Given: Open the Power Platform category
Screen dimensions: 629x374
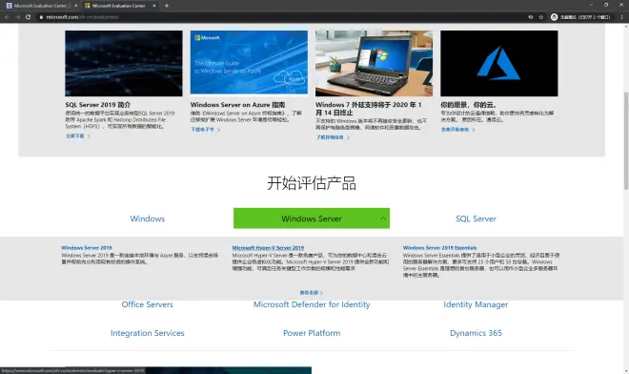Looking at the screenshot, I should (312, 333).
